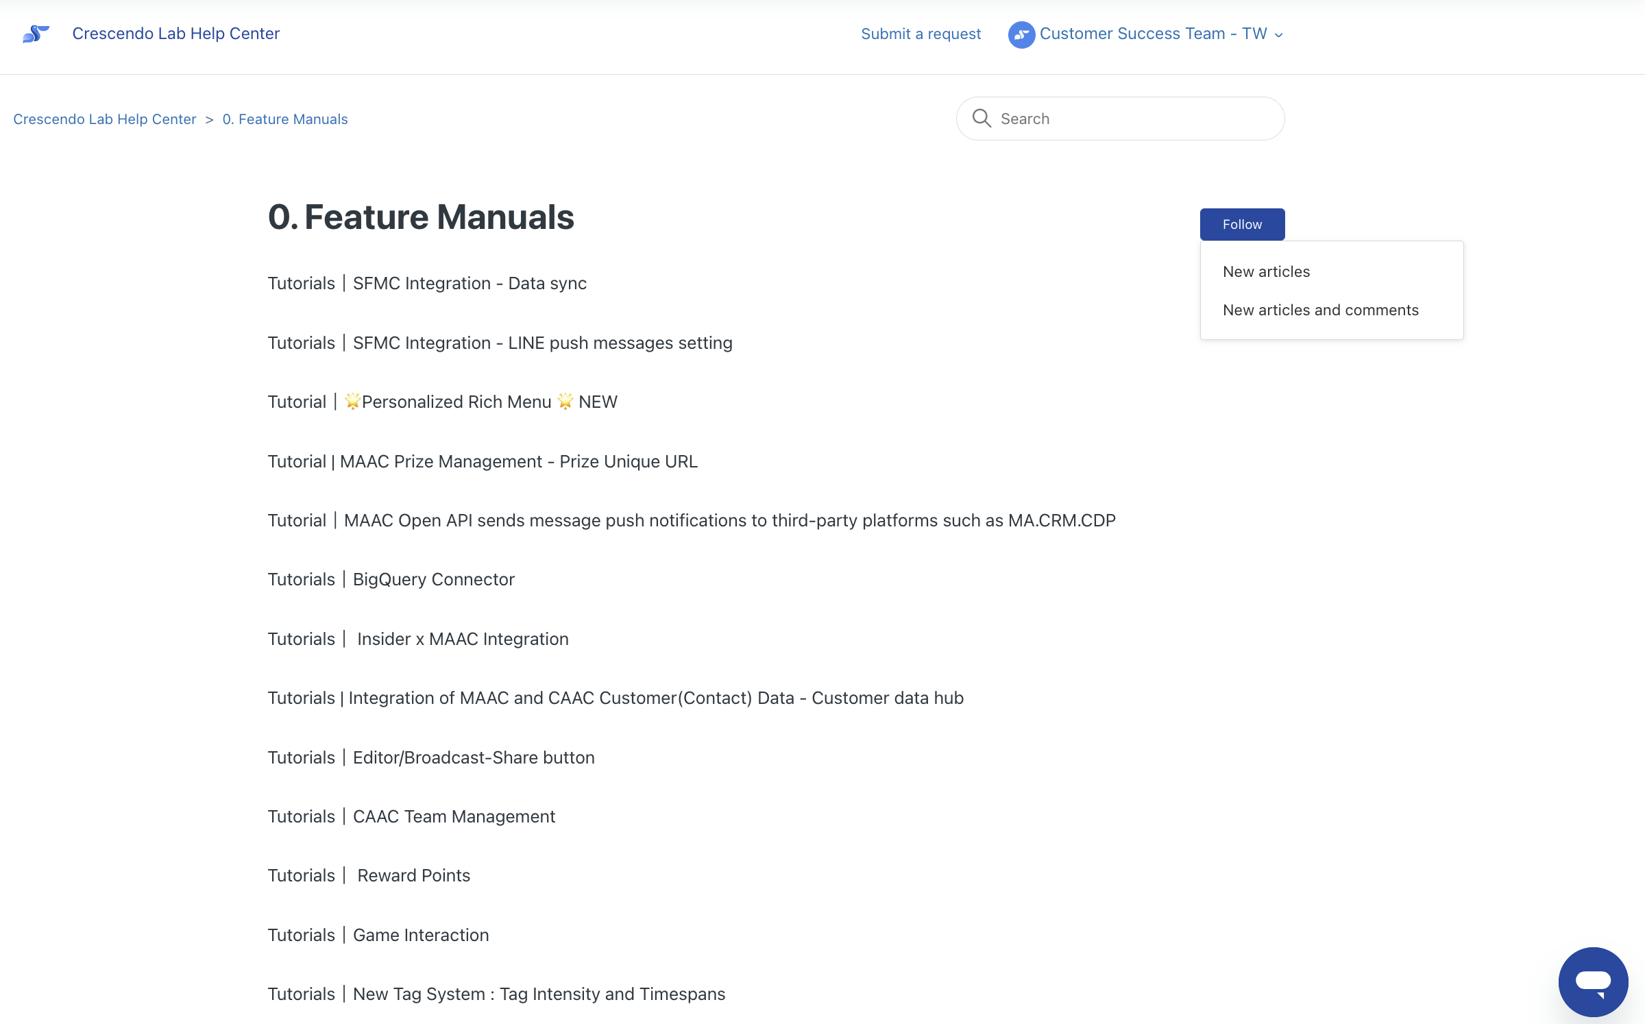Screen dimensions: 1645x1024
Task: Open Submit a request link
Action: [921, 34]
